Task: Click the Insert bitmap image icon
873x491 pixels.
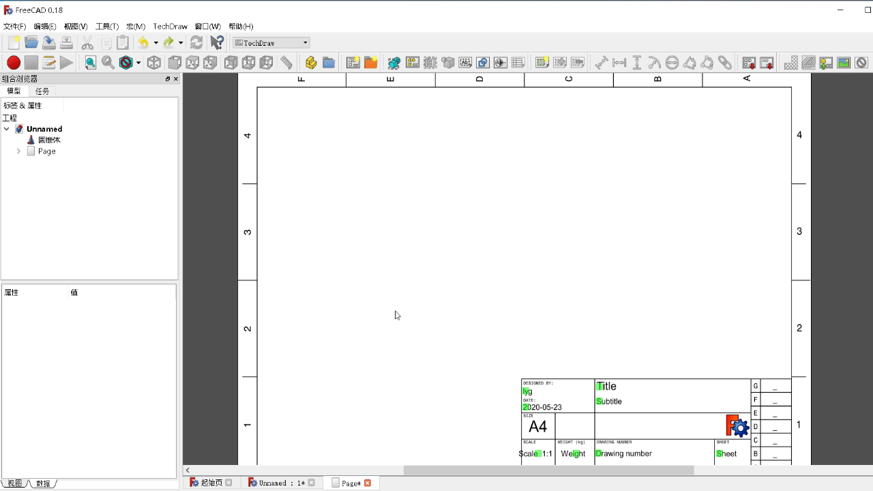Action: [x=844, y=63]
